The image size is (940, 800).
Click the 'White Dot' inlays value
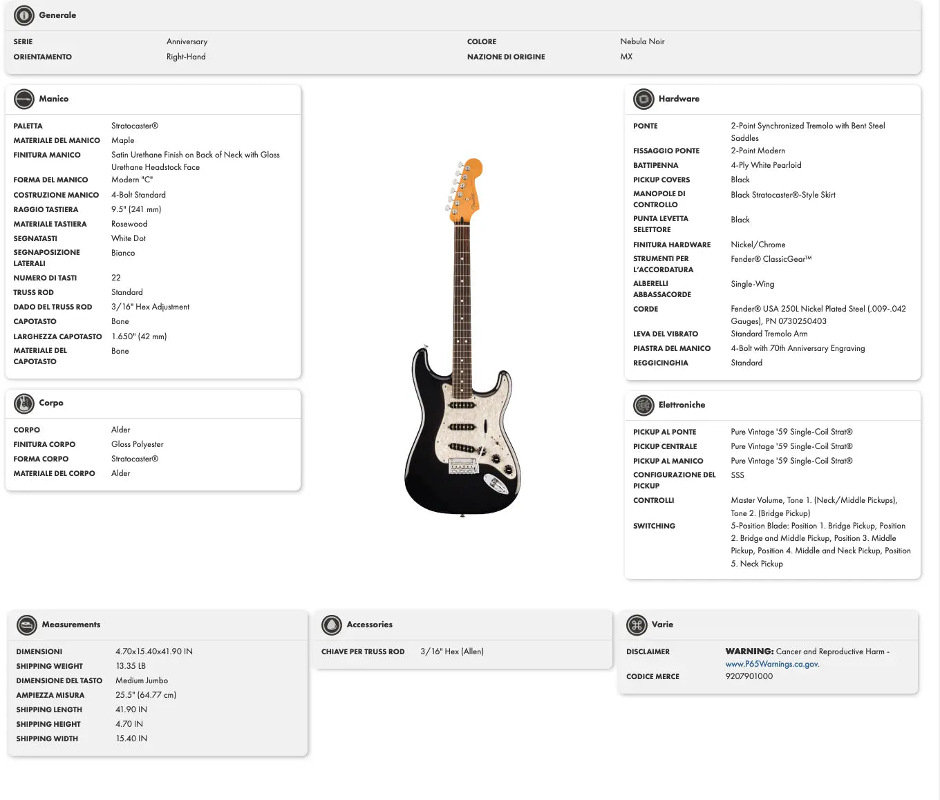[x=129, y=238]
